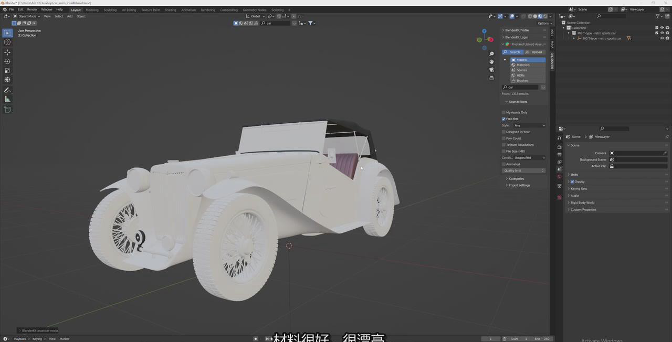Click the BlenderKit search field containing car
672x342 pixels.
click(521, 87)
